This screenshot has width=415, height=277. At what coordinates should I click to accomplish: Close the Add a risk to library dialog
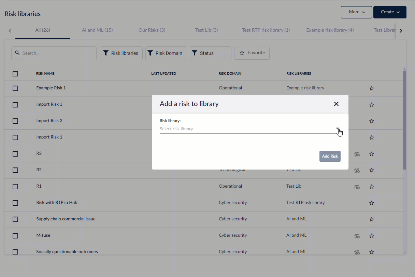[336, 104]
